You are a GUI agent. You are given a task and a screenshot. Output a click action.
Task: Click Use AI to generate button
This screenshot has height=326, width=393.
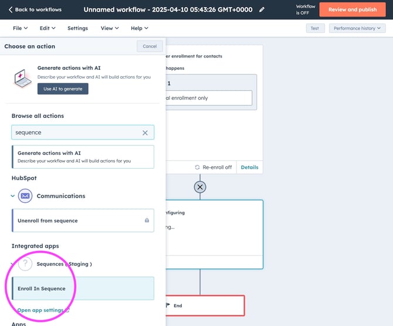[63, 89]
